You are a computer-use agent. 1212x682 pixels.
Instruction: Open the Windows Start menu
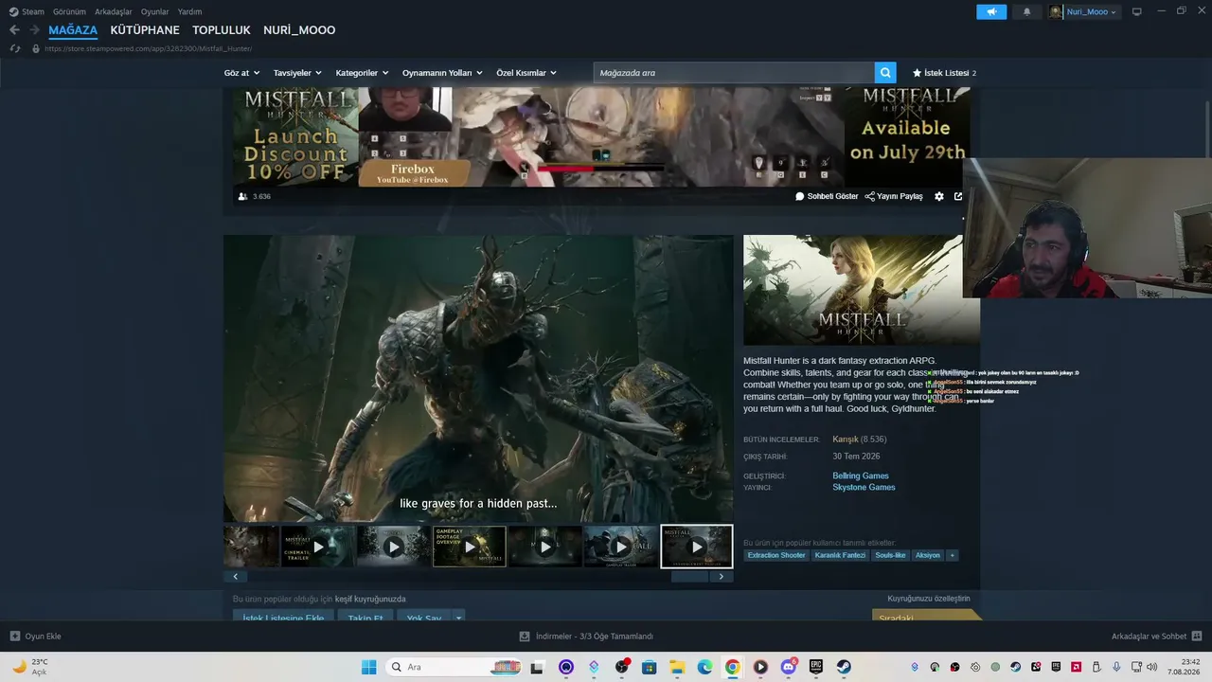(368, 667)
